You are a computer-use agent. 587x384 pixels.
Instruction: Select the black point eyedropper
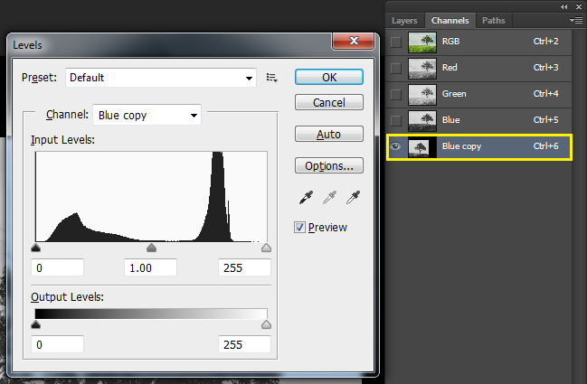click(305, 197)
